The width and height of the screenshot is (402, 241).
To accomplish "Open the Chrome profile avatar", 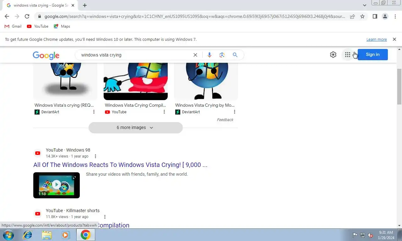I will [x=385, y=16].
